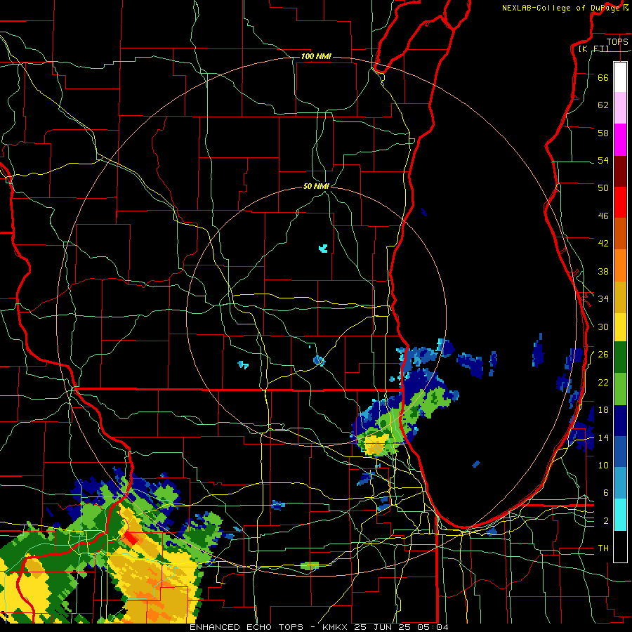Select the "38" legend scale value
The width and height of the screenshot is (632, 632).
click(603, 271)
